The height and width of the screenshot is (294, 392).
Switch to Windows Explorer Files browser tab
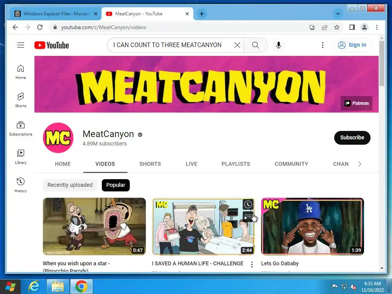[56, 14]
